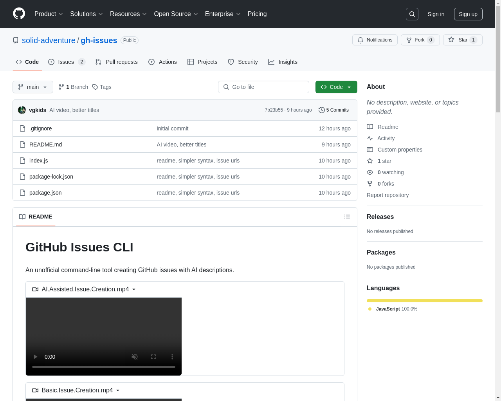This screenshot has height=401, width=501.
Task: Focus the Go to file search field
Action: (263, 87)
